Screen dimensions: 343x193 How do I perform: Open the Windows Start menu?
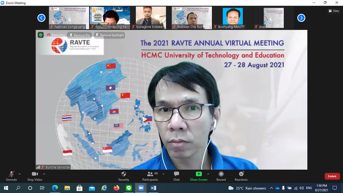pos(6,188)
